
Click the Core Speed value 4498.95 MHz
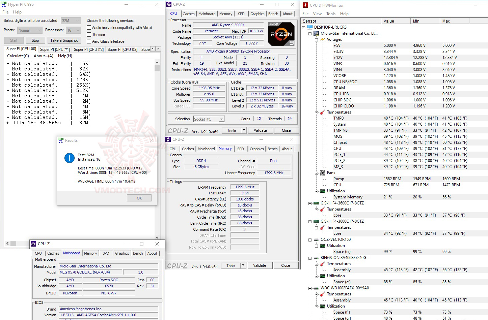pos(209,88)
